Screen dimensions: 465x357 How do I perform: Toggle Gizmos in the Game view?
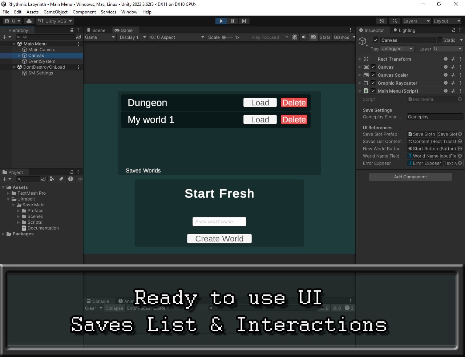click(341, 37)
